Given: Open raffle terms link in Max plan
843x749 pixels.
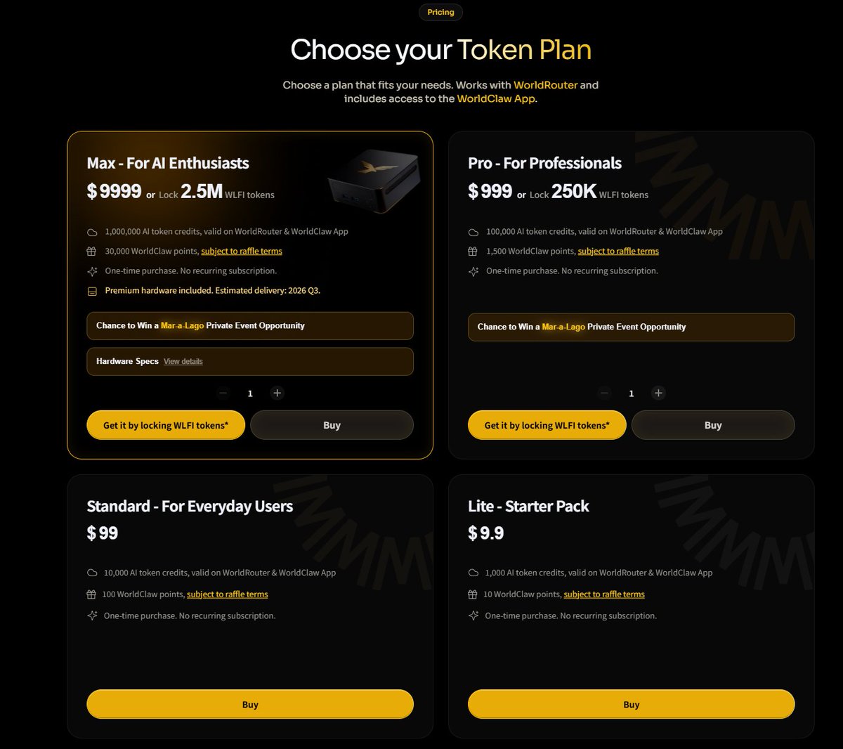Looking at the screenshot, I should (242, 252).
